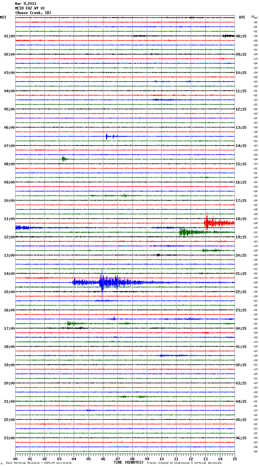Click the "12:00" MST hour label
Viewport: 259px width, 467px height.
[9, 237]
